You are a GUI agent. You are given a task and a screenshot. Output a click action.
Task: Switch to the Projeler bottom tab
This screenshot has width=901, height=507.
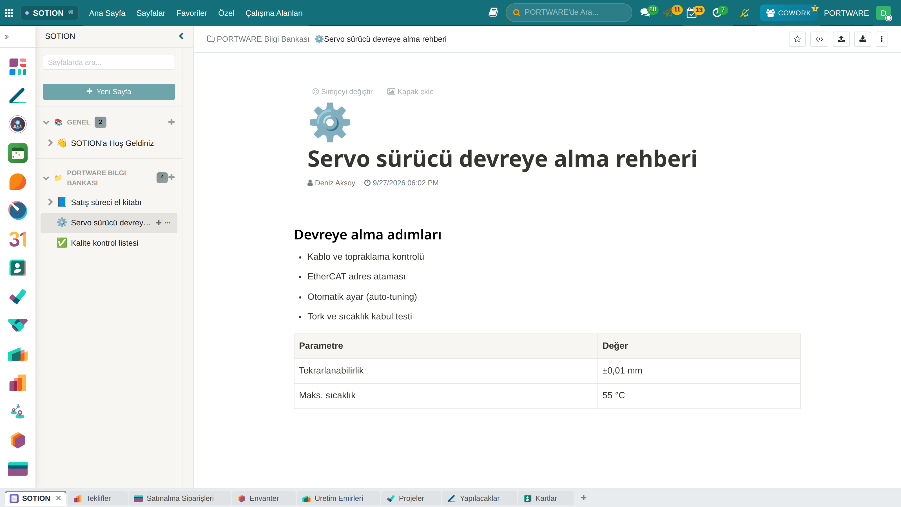click(x=411, y=498)
